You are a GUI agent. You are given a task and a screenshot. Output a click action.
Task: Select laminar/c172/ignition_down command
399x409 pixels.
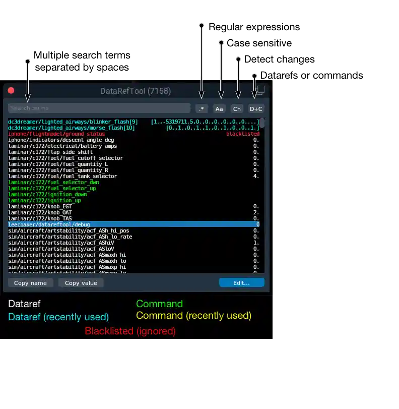[134, 194]
